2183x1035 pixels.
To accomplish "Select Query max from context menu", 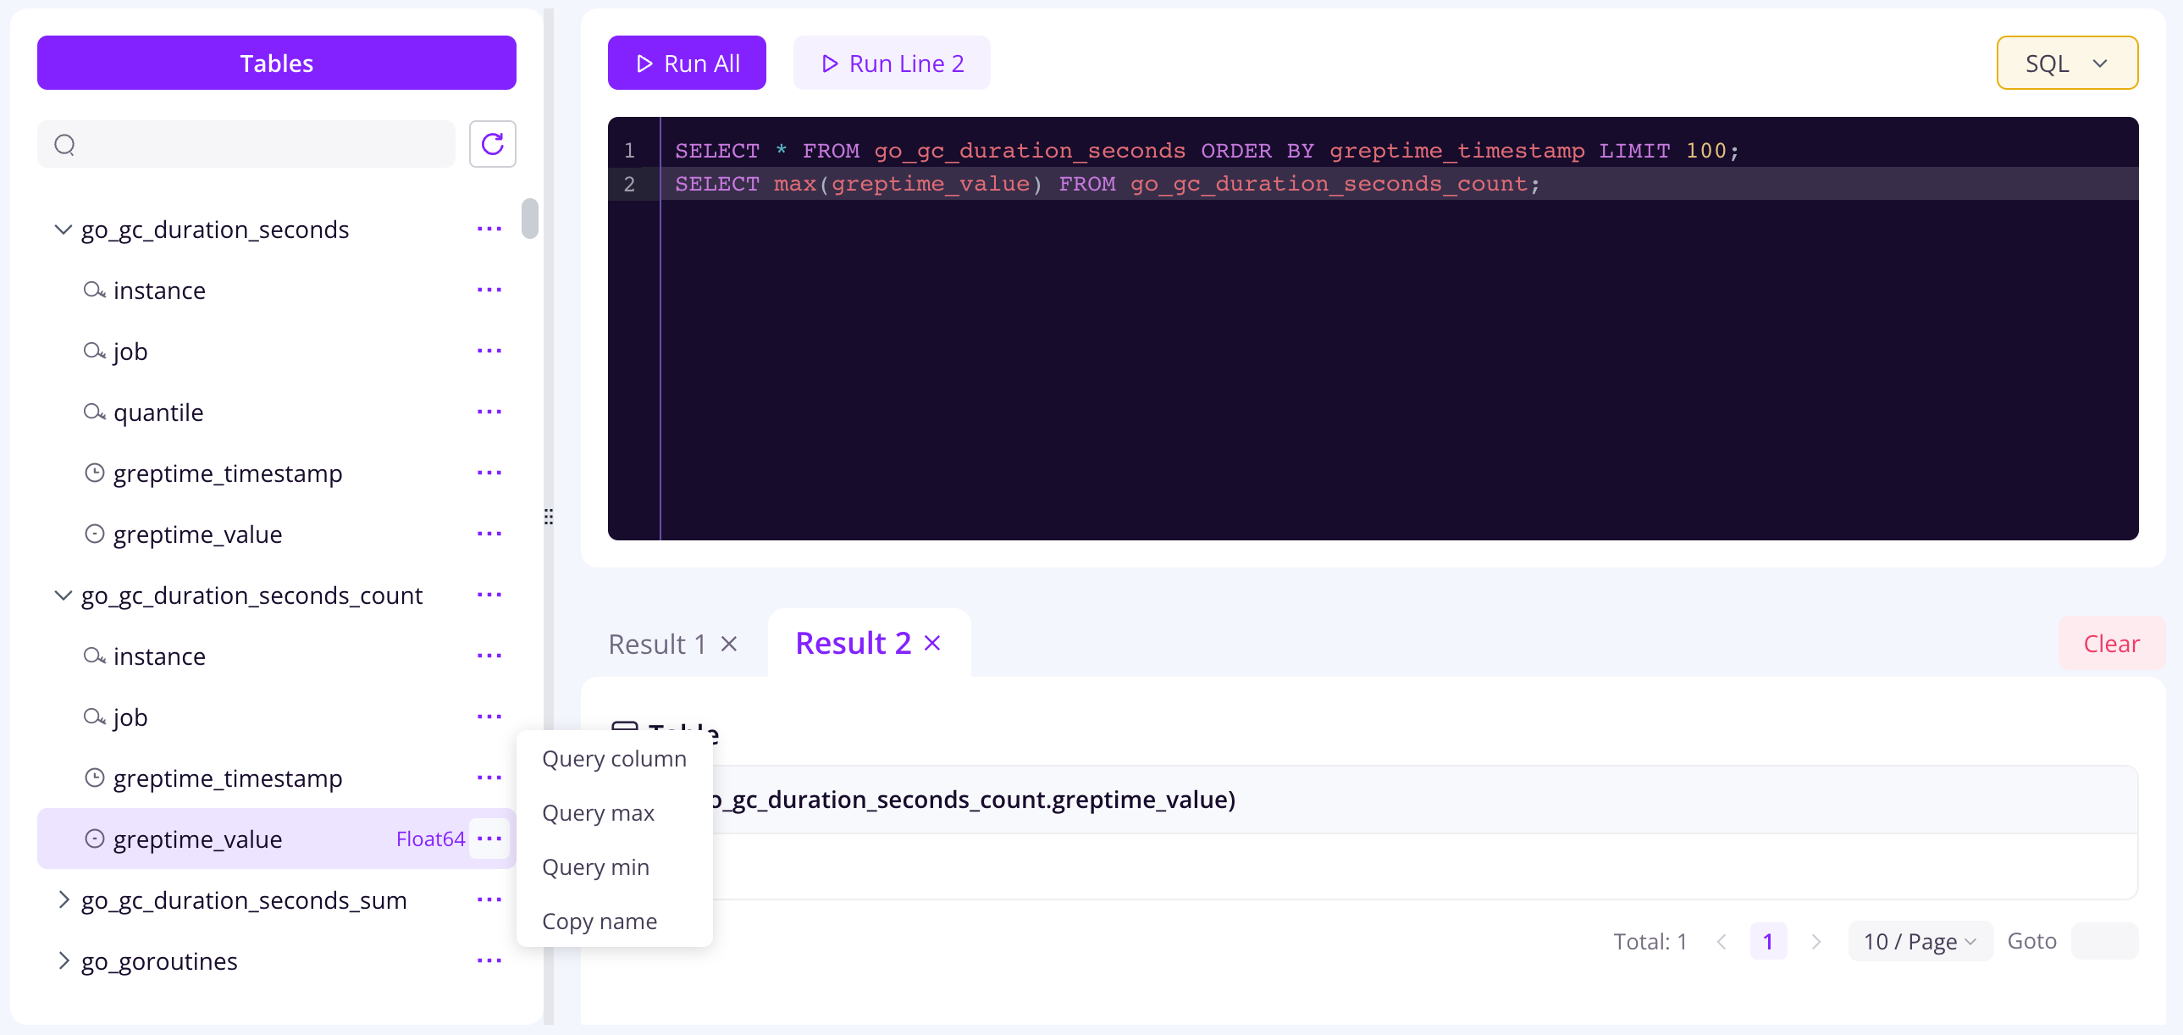I will [598, 812].
